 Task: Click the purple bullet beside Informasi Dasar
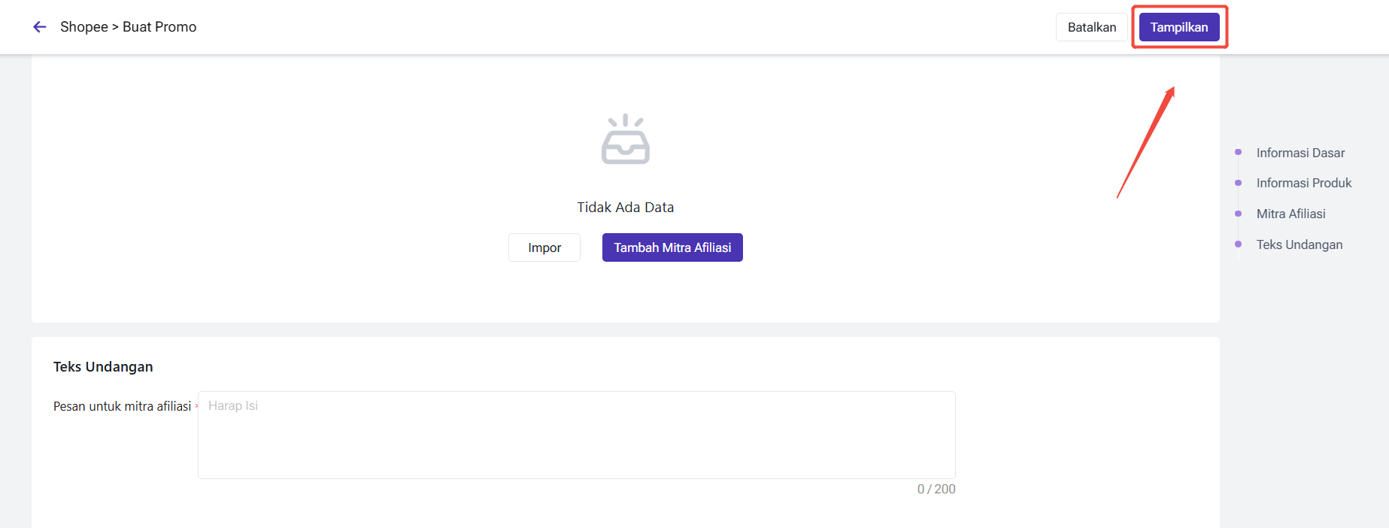[x=1238, y=153]
